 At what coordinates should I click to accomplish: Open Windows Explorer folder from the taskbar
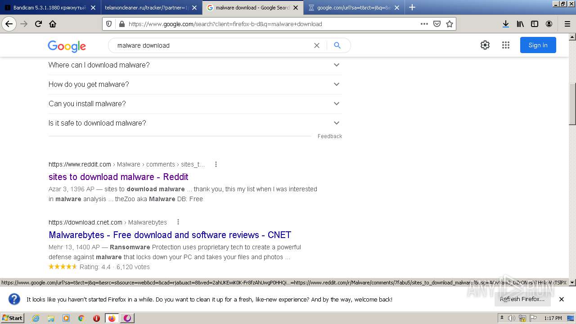pos(51,318)
